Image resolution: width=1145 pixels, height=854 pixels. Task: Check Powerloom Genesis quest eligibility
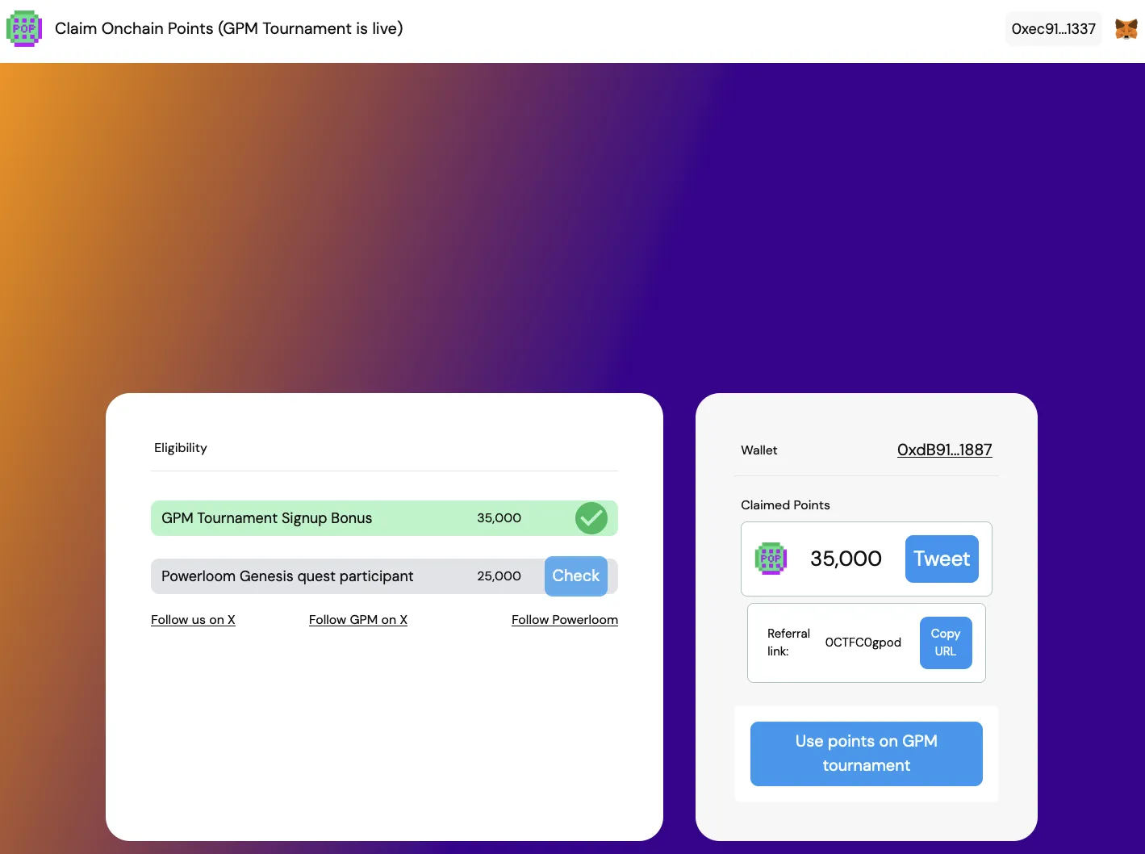576,576
